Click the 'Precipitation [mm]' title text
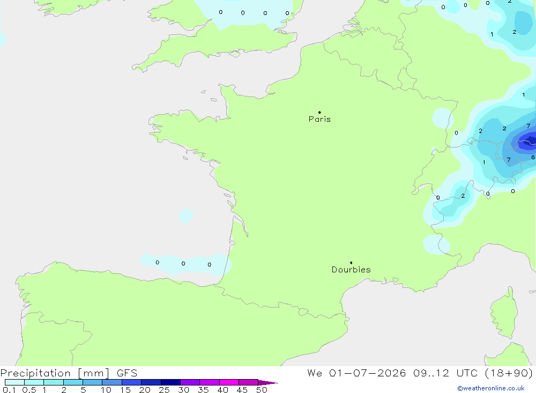The image size is (536, 393). tap(55, 373)
